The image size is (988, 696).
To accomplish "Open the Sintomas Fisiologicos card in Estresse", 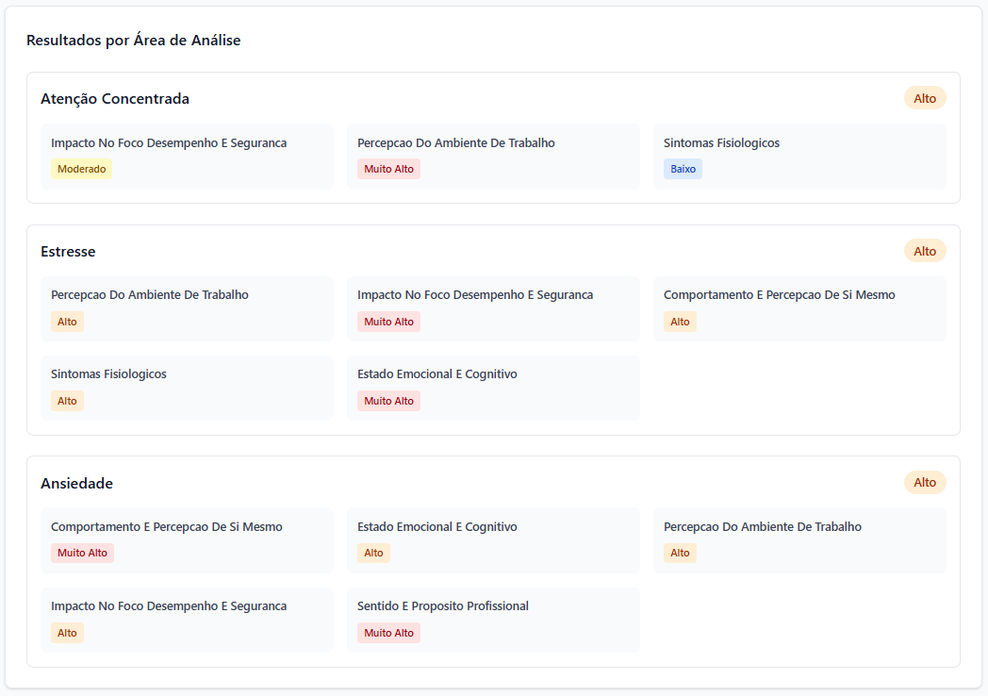I will [x=187, y=388].
